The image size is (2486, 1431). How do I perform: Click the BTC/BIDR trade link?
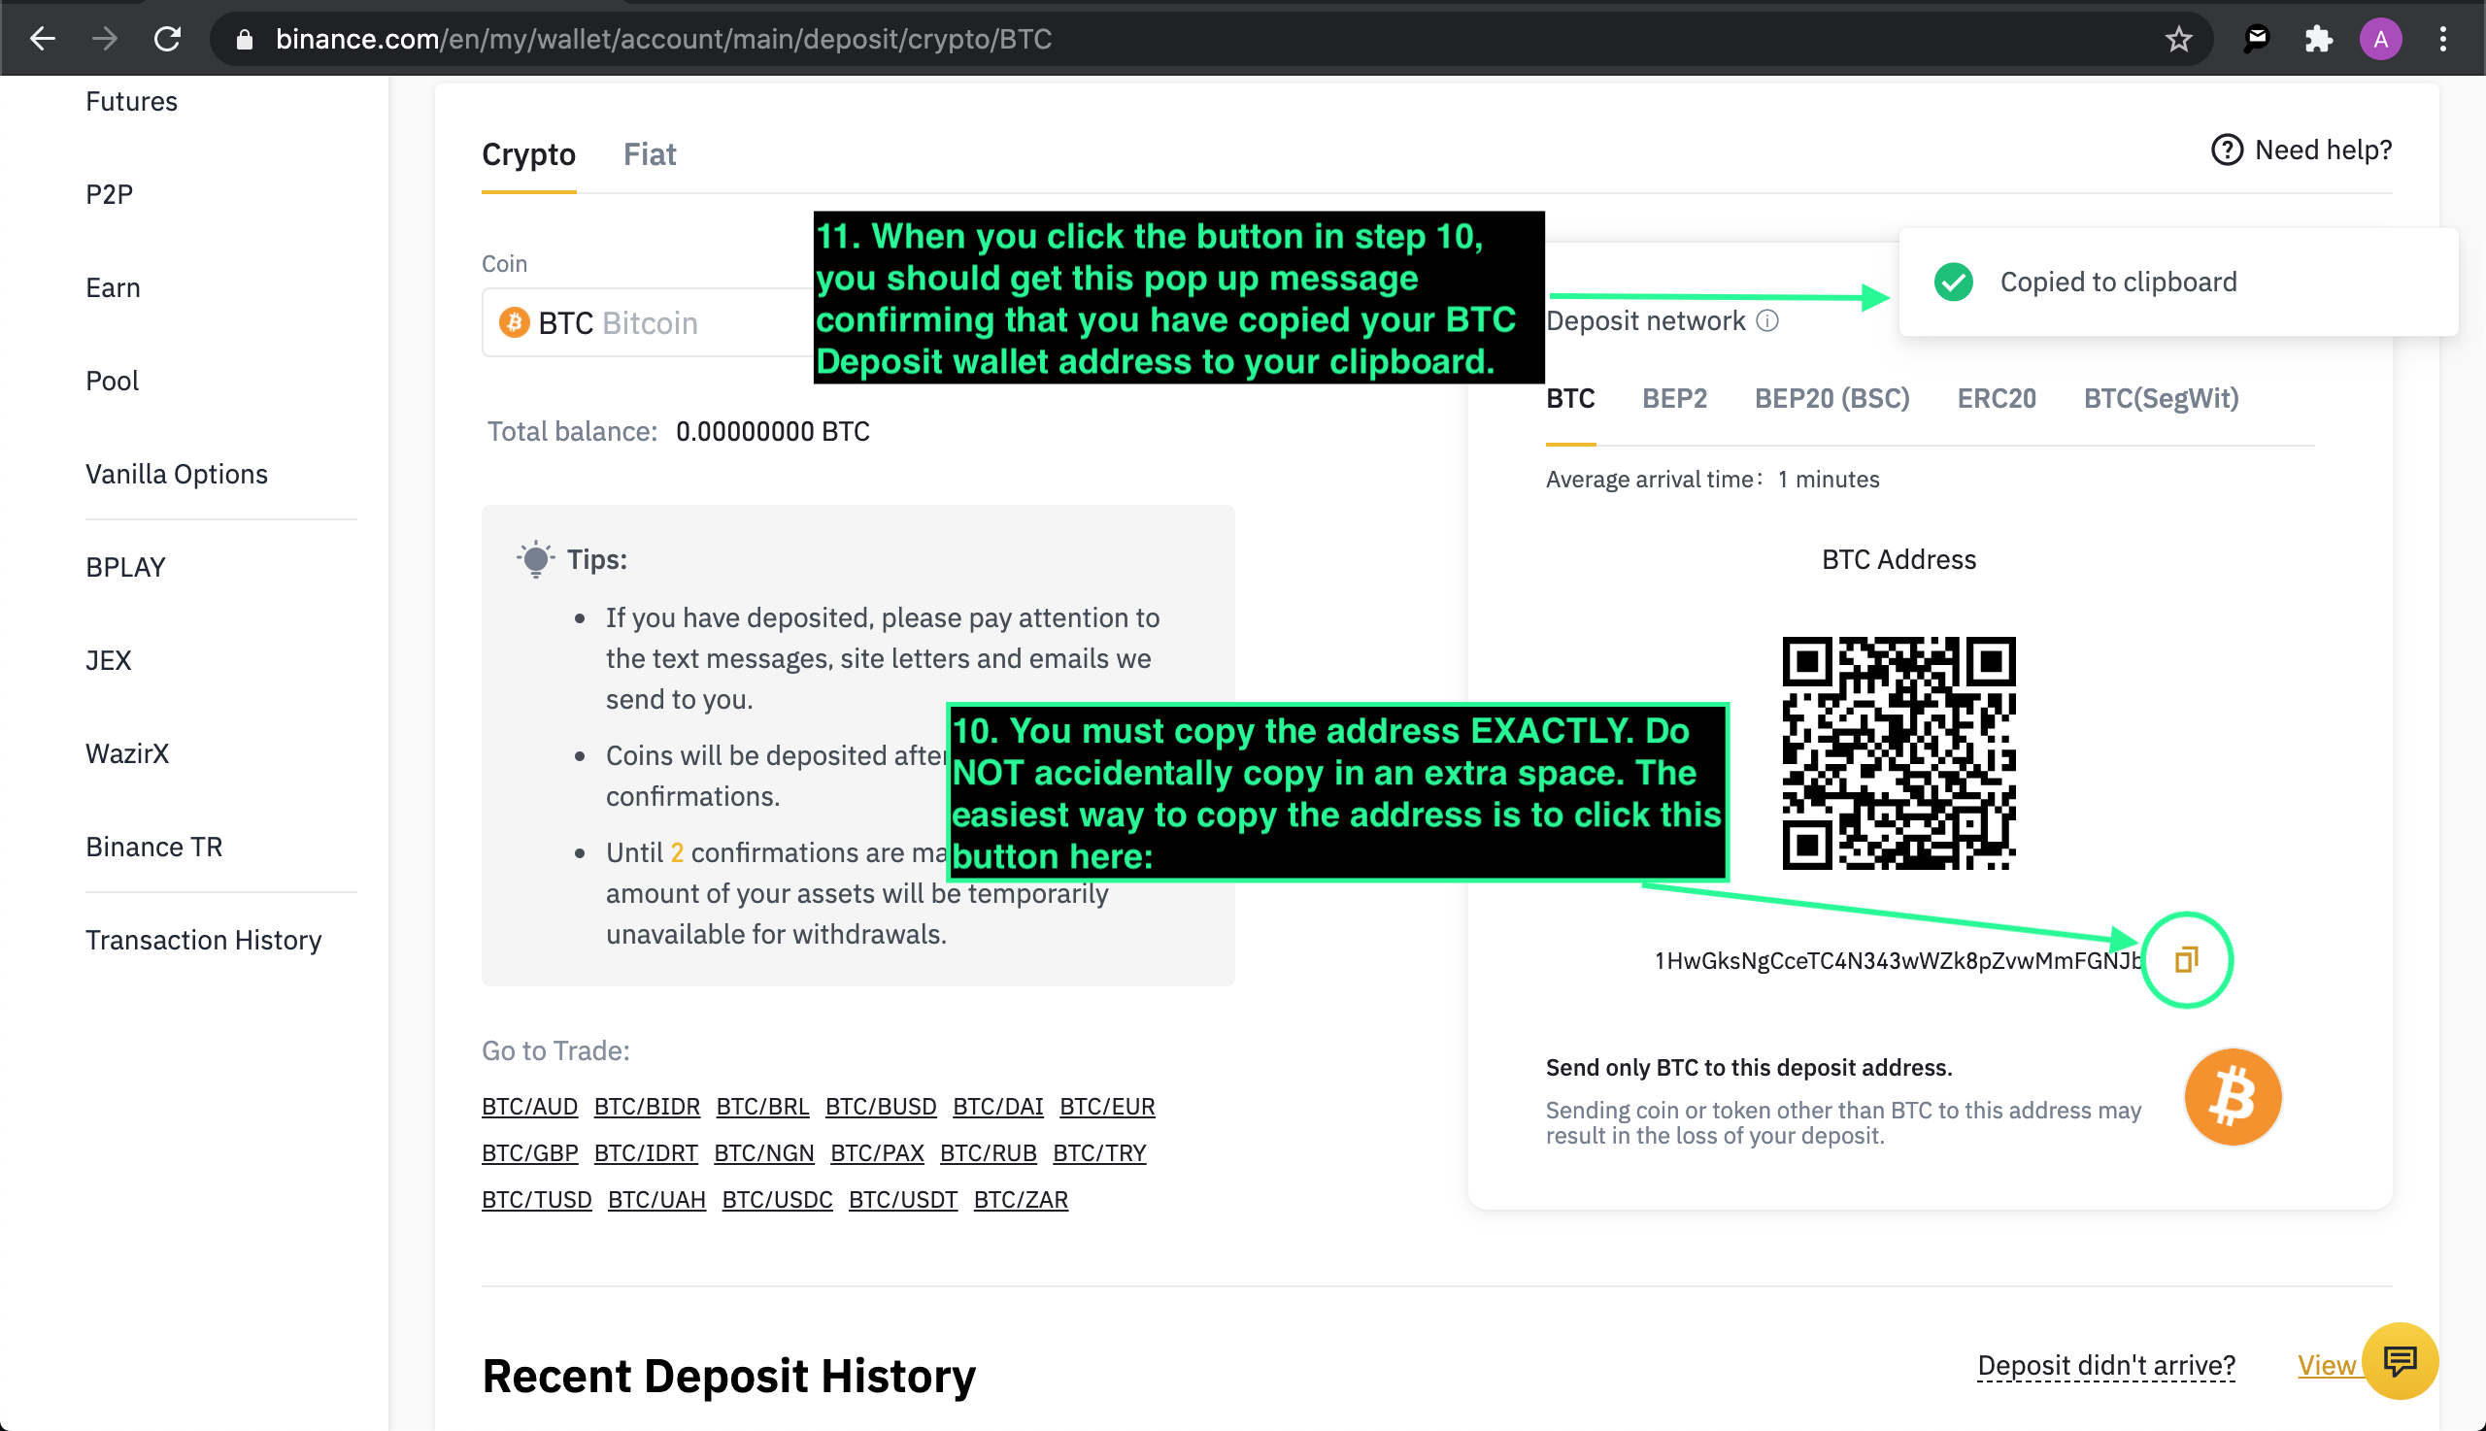[x=647, y=1106]
